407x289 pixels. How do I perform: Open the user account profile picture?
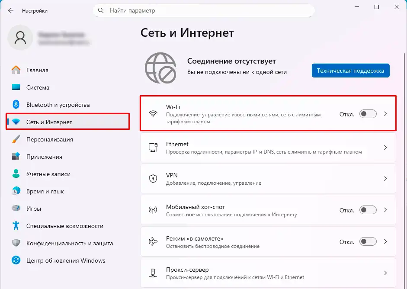[x=20, y=38]
